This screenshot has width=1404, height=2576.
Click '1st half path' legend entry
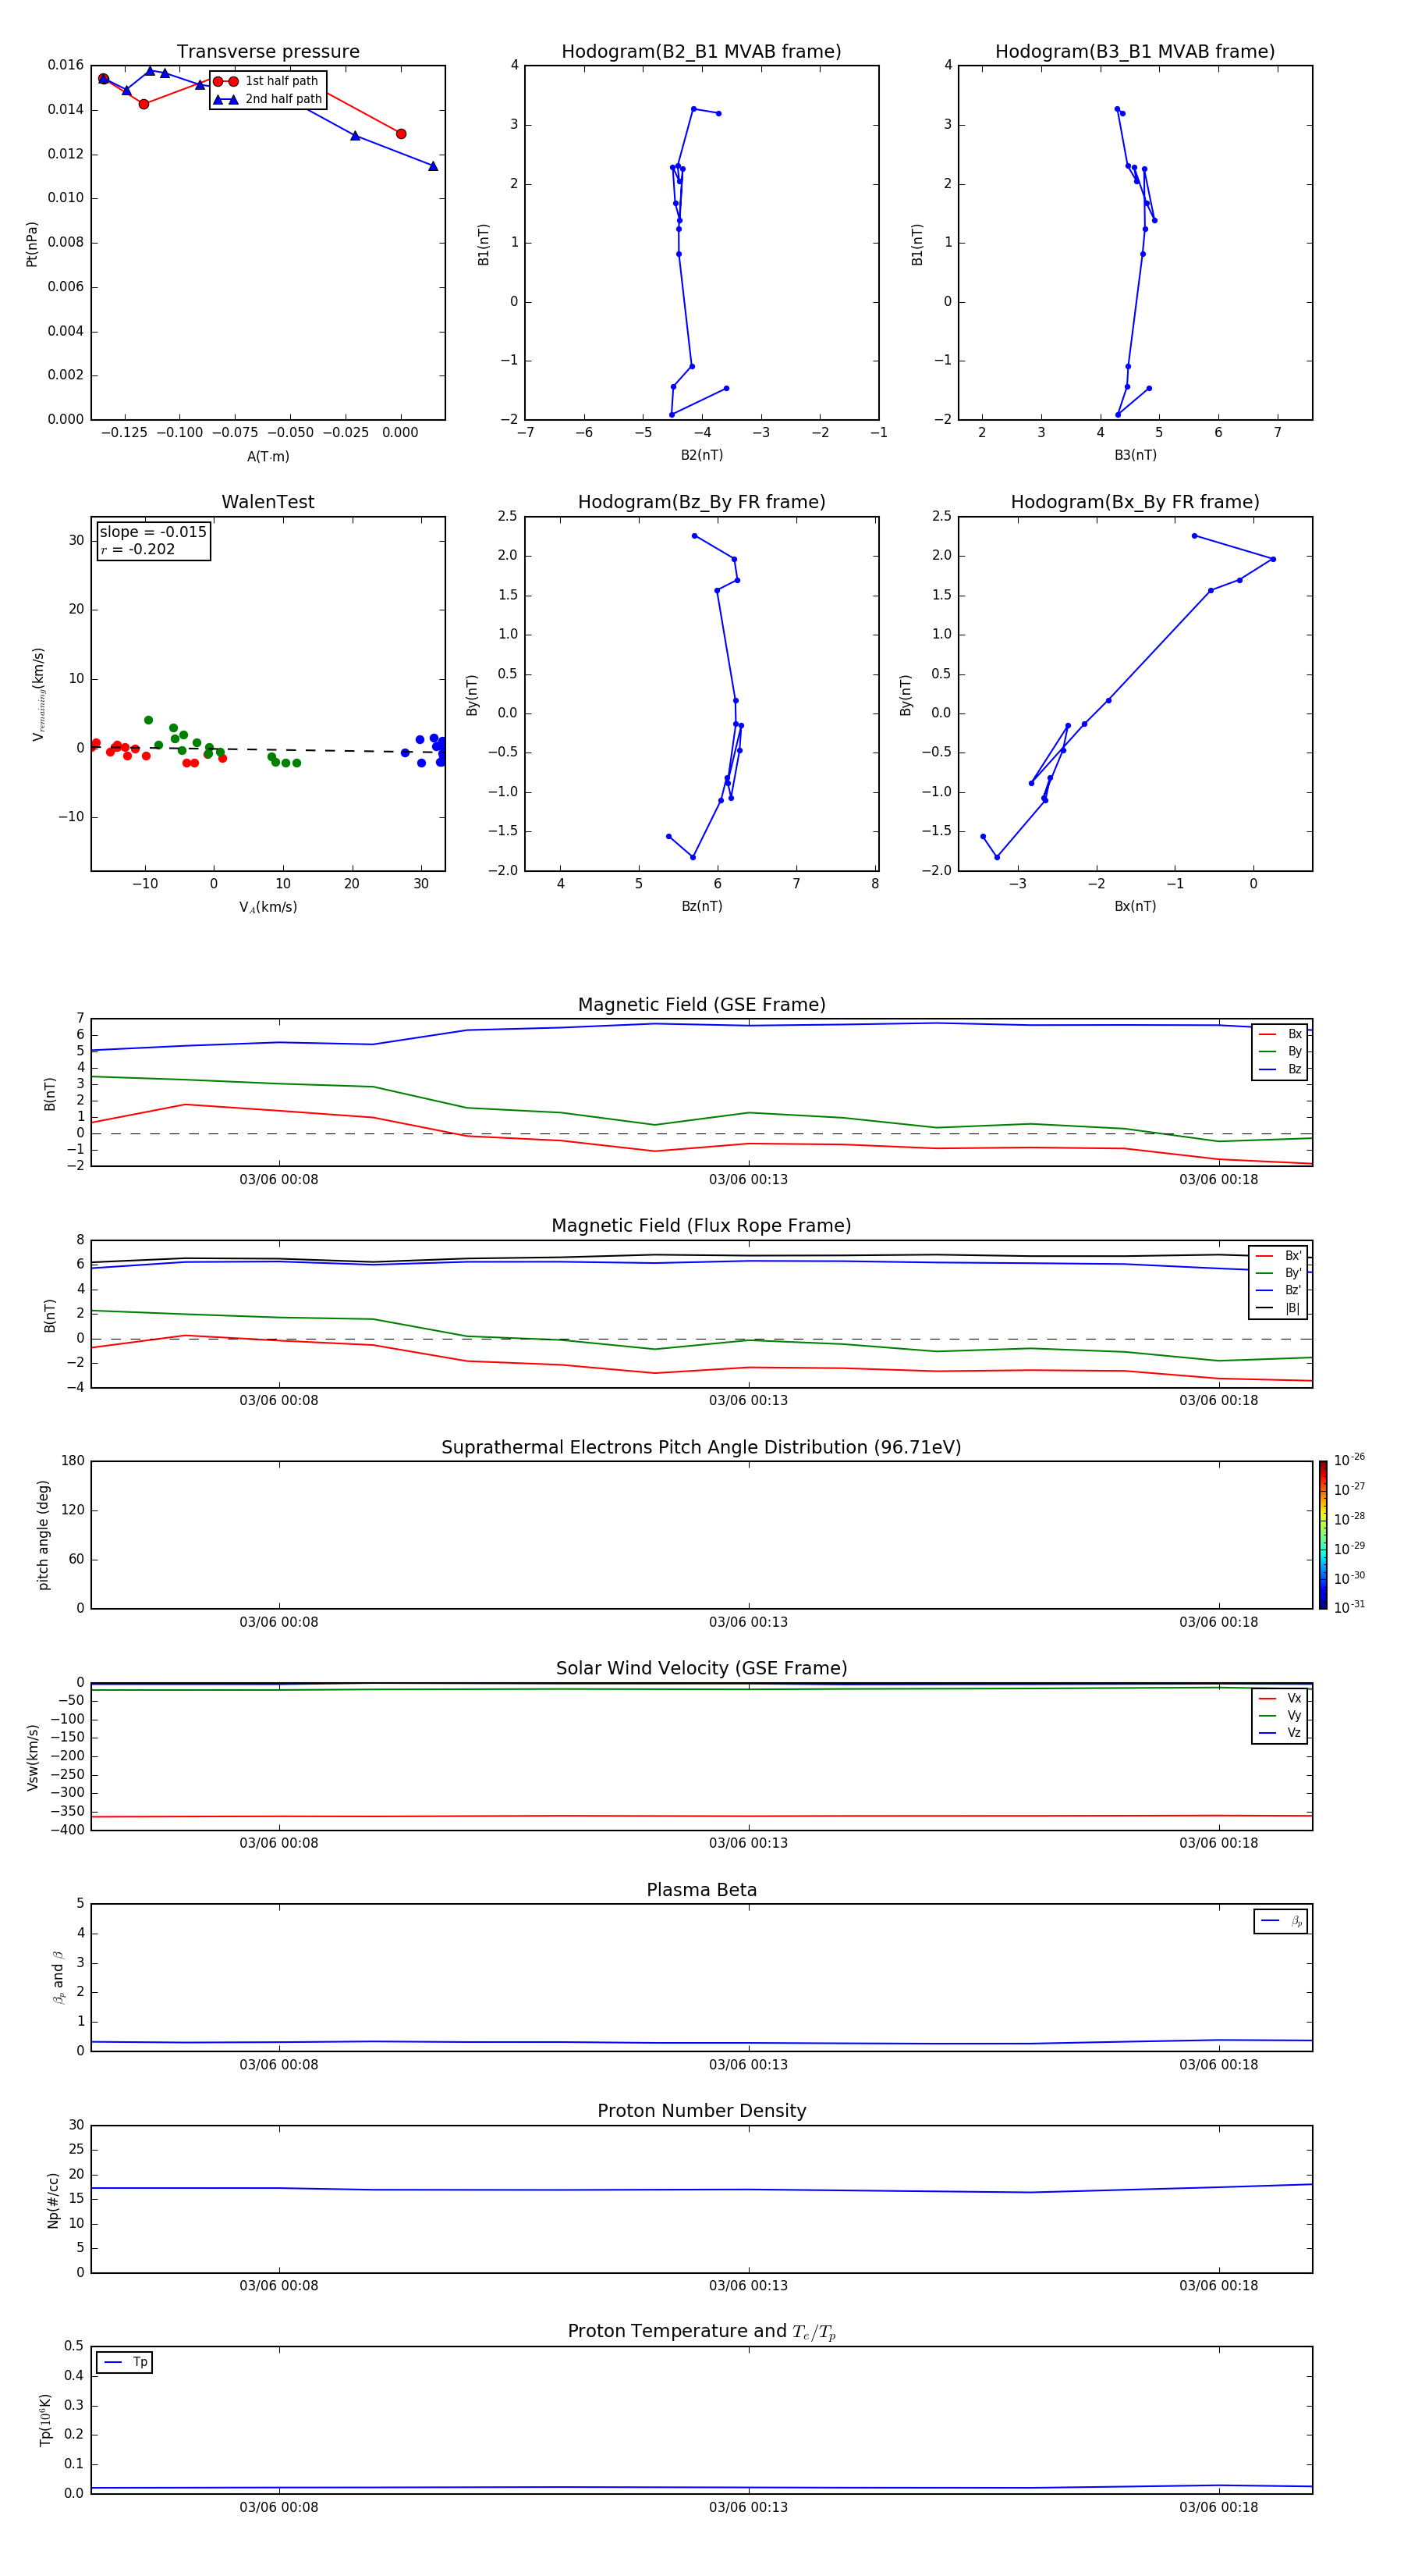pos(266,81)
